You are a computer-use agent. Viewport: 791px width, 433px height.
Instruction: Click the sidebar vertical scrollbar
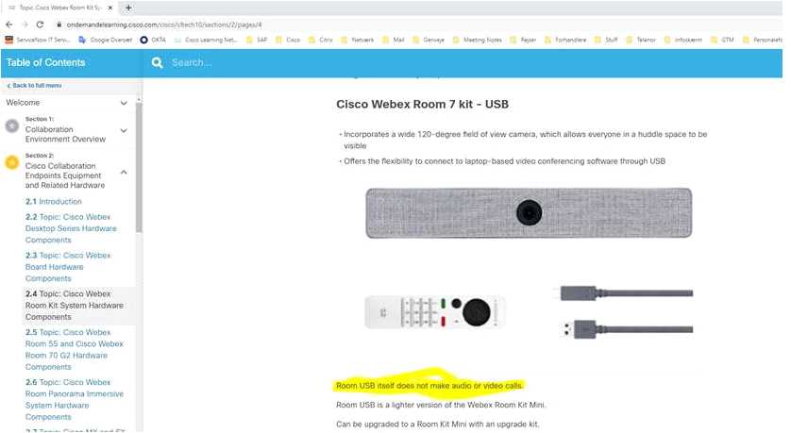[x=139, y=166]
